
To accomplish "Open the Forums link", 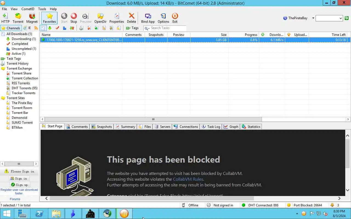I will [15, 199].
